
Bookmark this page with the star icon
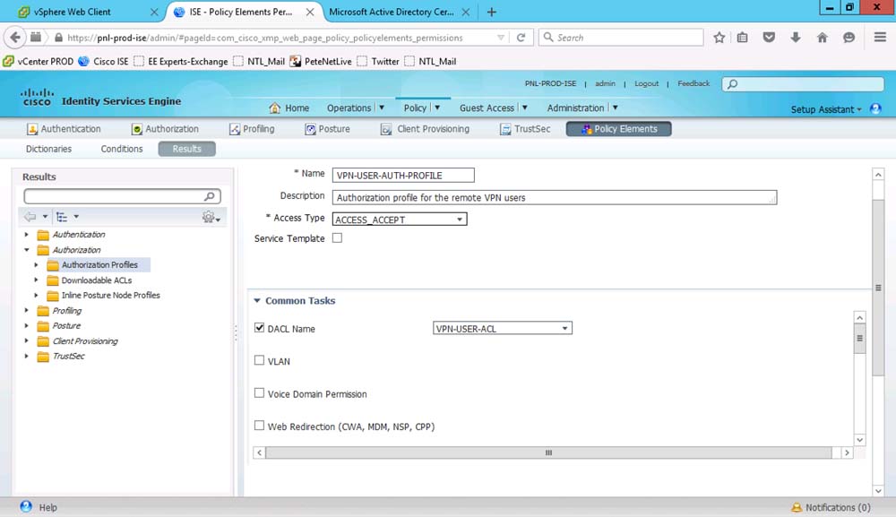click(x=719, y=38)
